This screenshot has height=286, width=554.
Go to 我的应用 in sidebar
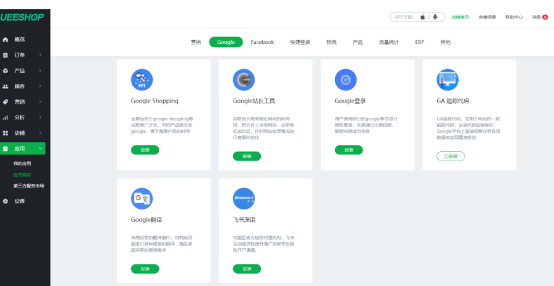coord(22,164)
